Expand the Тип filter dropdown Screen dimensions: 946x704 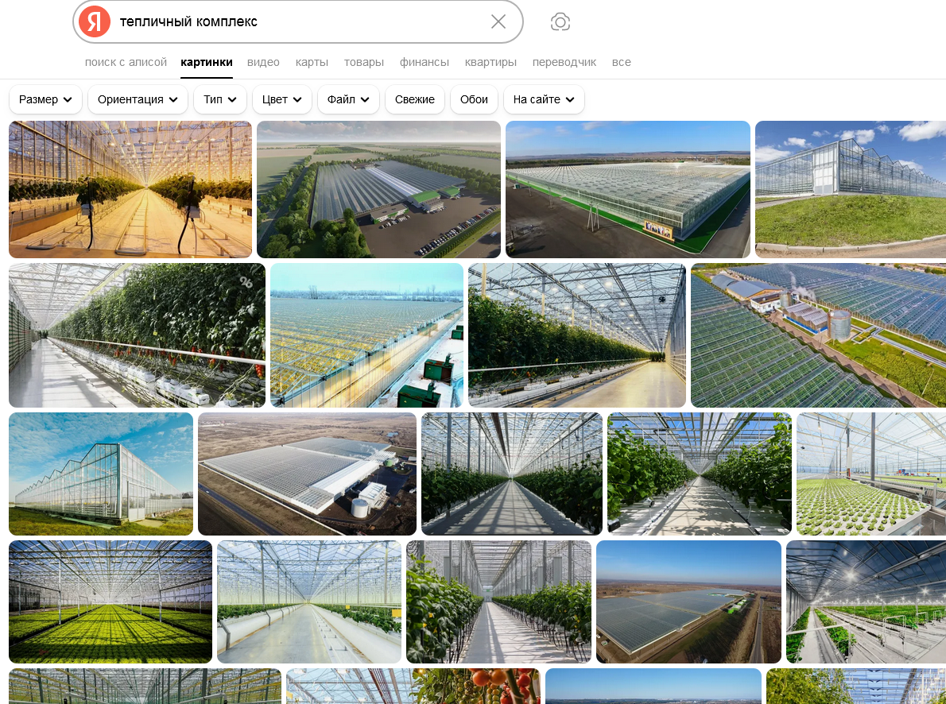click(x=219, y=99)
